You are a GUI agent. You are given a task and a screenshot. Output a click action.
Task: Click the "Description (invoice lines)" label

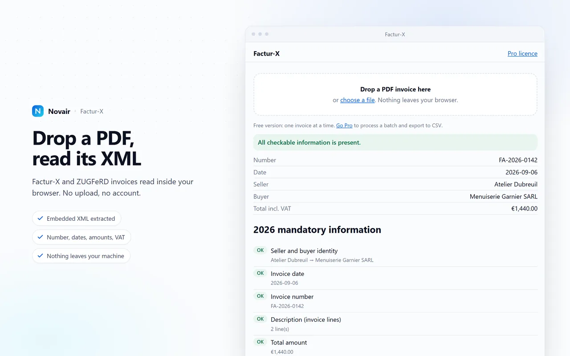306,320
